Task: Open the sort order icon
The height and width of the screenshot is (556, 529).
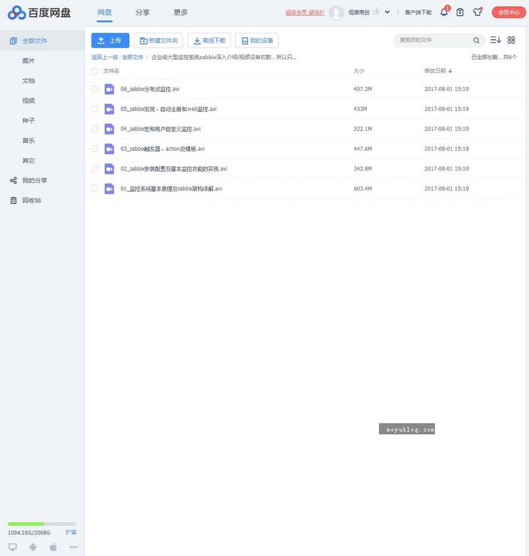Action: tap(495, 40)
